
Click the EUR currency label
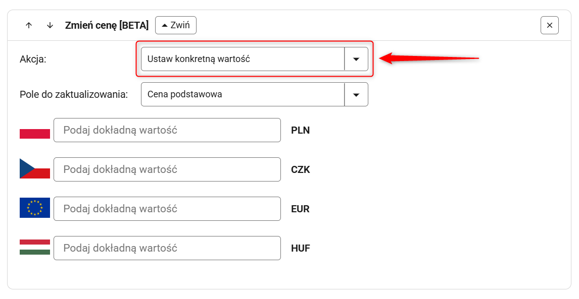click(300, 209)
